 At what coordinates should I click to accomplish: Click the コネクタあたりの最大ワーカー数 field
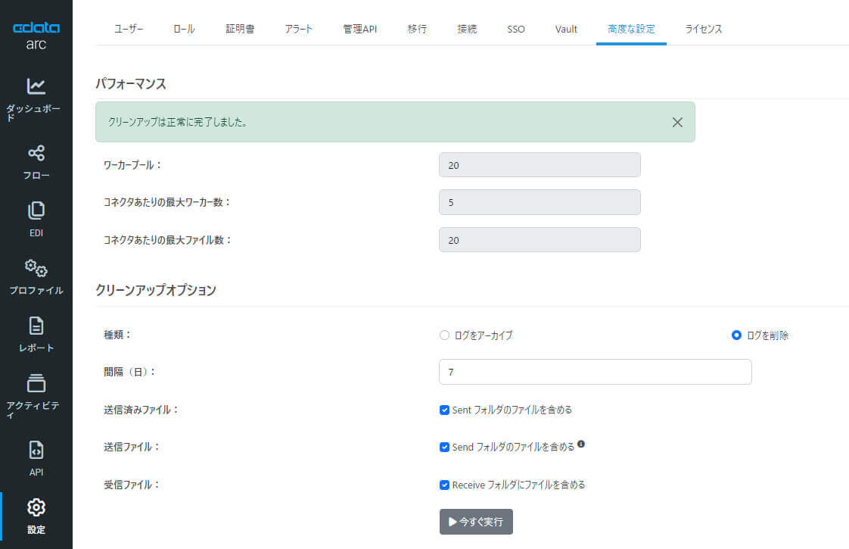pos(540,202)
